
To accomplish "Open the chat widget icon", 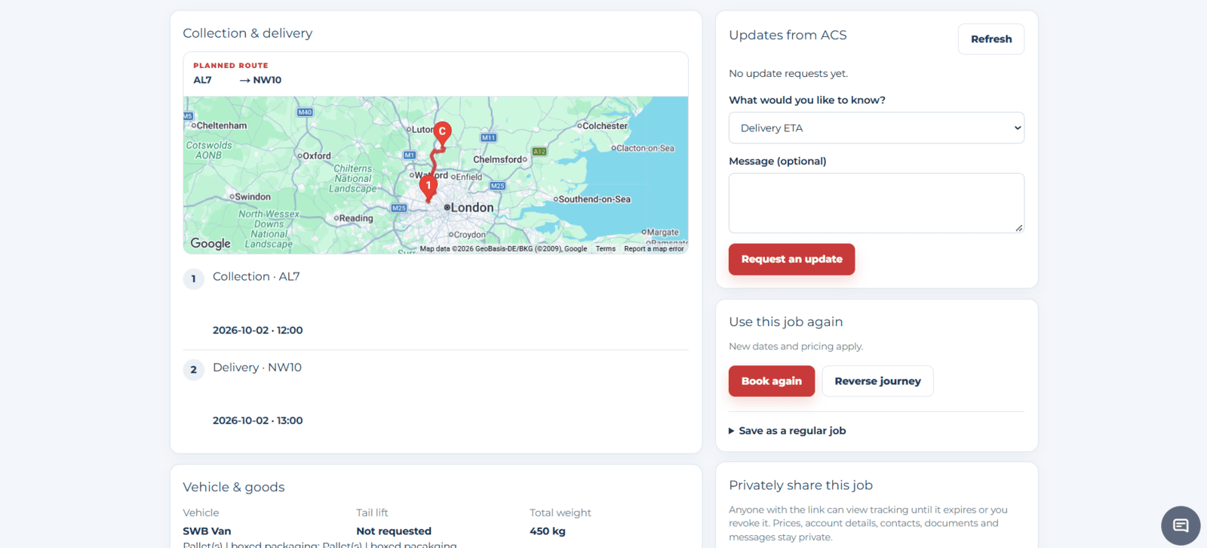I will pos(1181,525).
